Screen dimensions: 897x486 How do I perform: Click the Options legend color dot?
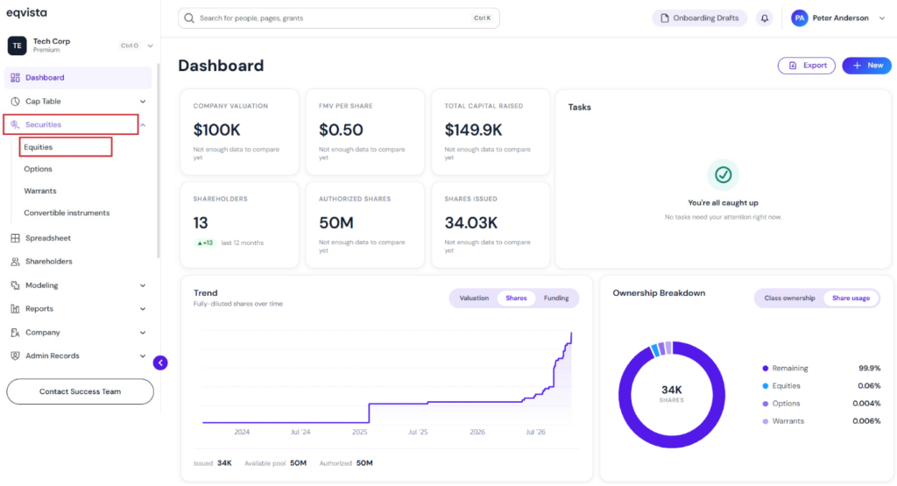766,404
